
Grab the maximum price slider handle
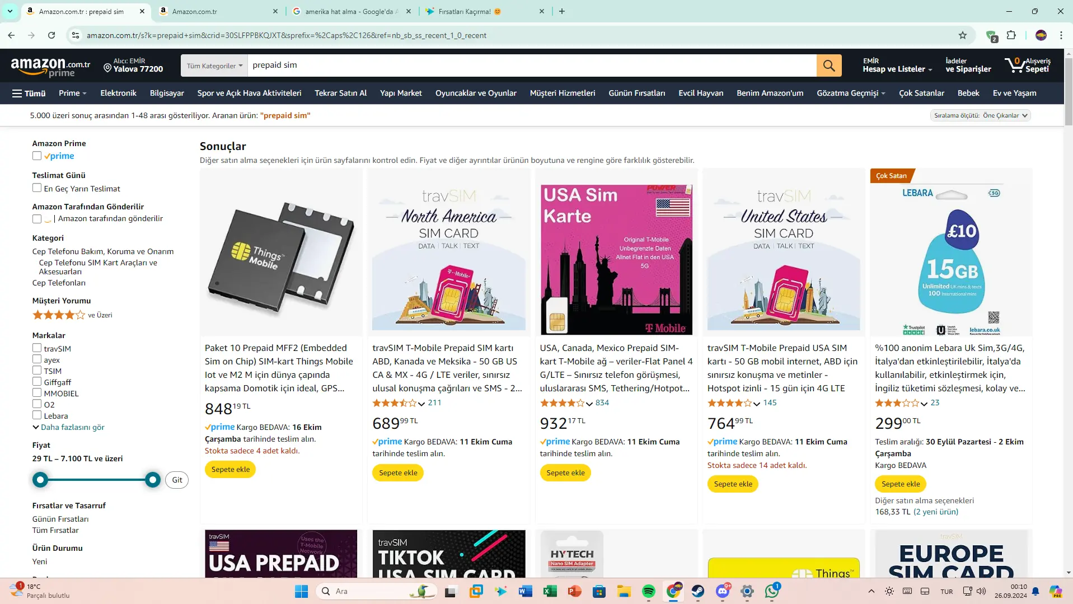click(x=152, y=480)
